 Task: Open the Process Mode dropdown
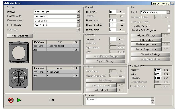click(x=78, y=16)
